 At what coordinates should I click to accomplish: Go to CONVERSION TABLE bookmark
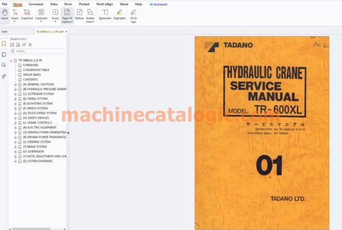36,70
